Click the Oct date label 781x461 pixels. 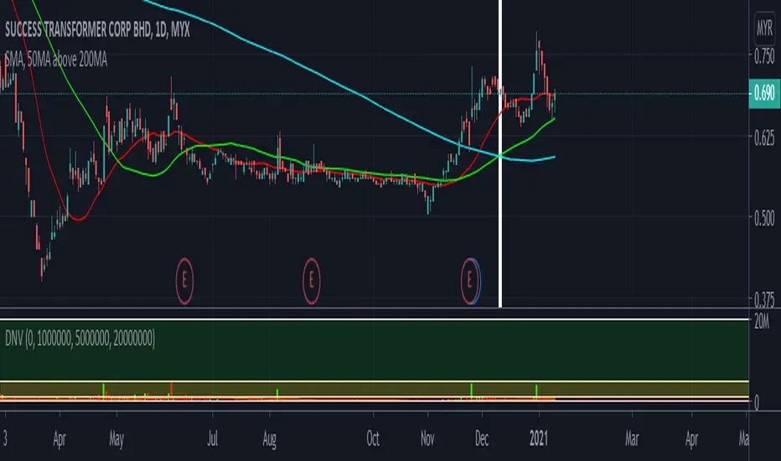tap(373, 439)
